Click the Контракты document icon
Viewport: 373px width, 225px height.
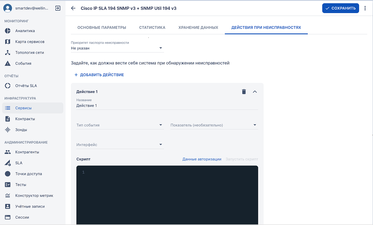coord(8,119)
